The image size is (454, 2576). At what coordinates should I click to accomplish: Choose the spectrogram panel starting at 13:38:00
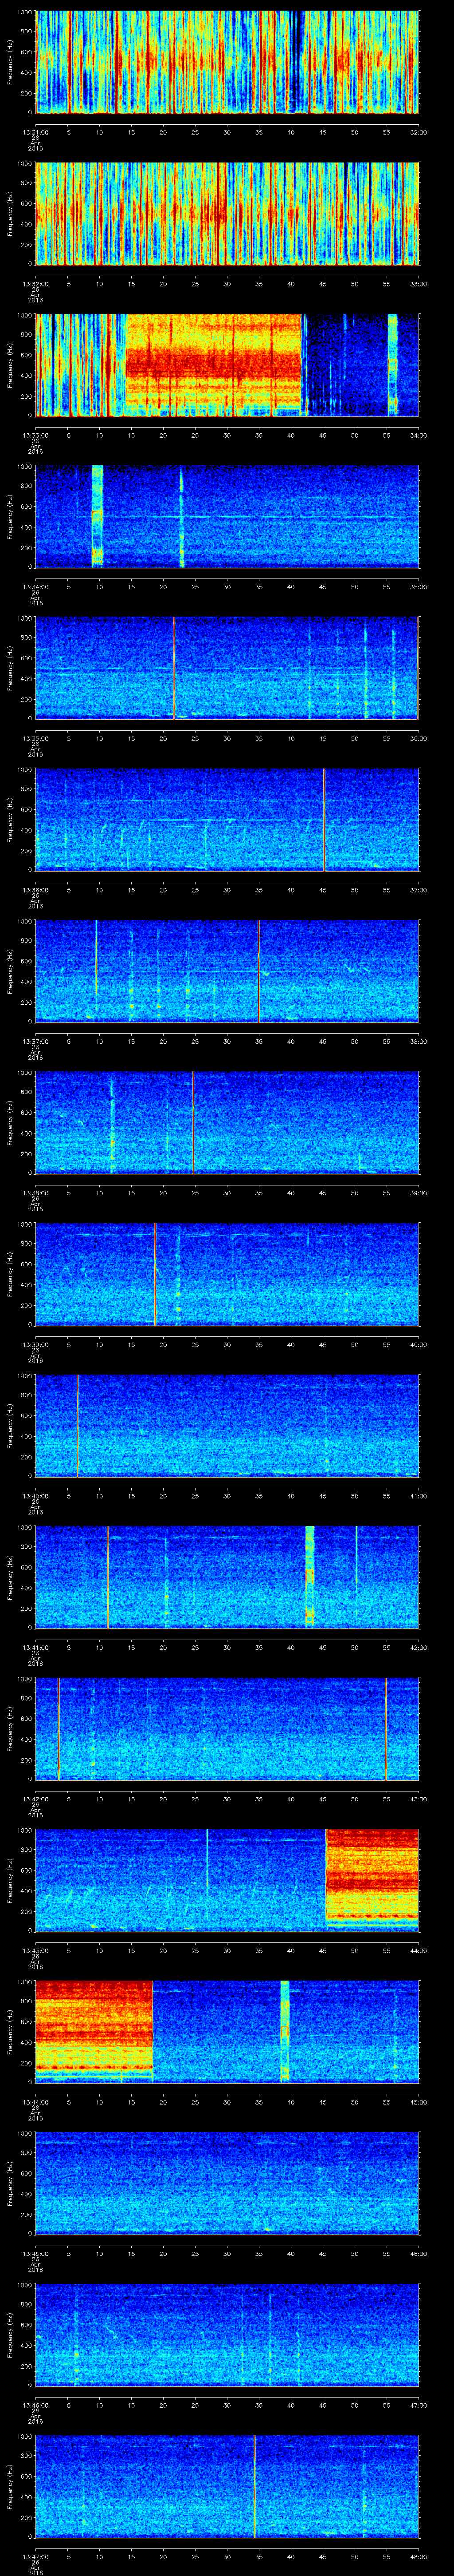pos(227,1123)
